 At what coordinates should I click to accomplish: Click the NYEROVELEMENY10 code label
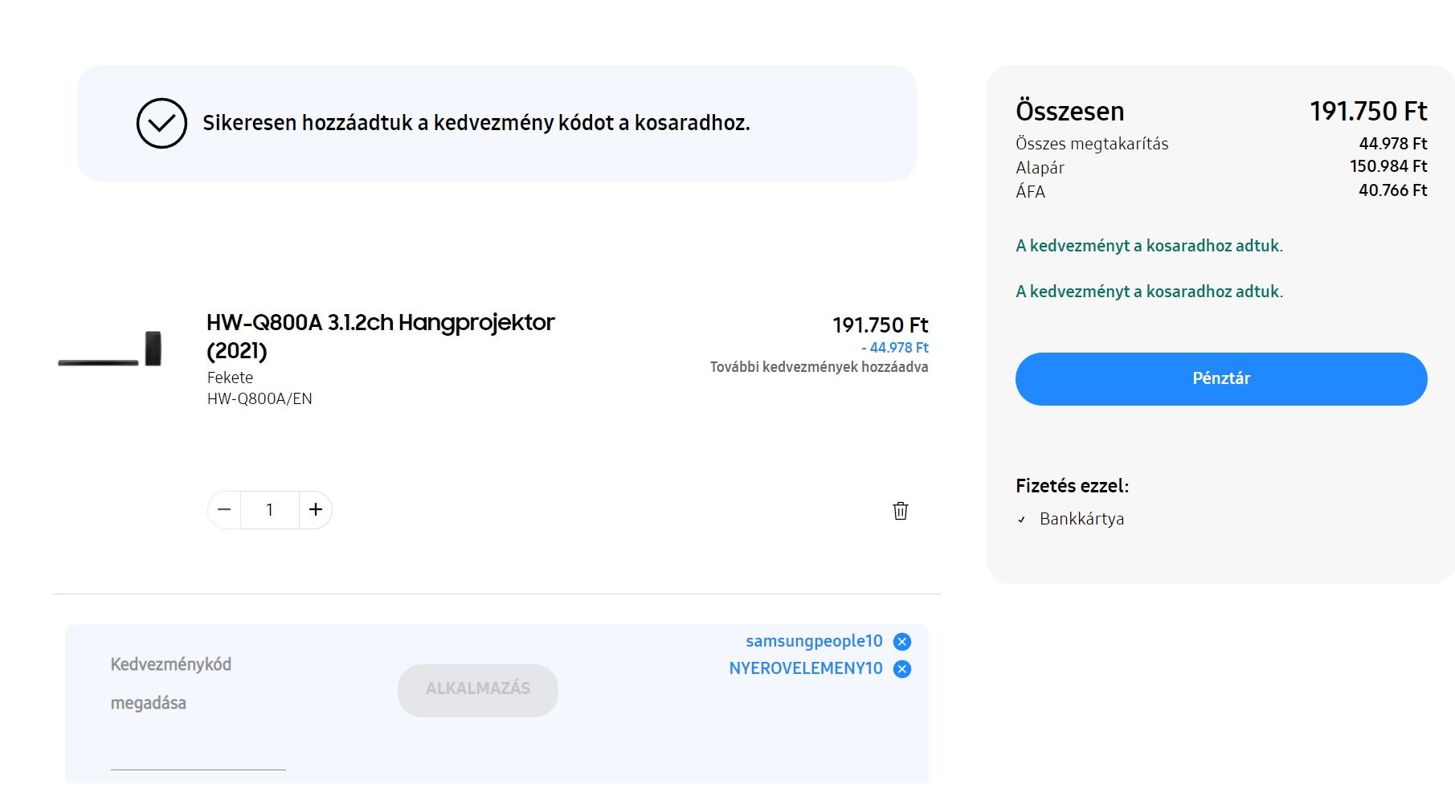pyautogui.click(x=806, y=668)
